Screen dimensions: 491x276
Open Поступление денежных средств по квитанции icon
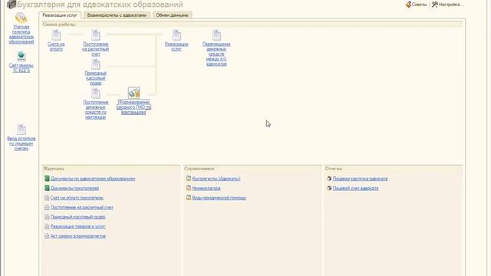(96, 93)
